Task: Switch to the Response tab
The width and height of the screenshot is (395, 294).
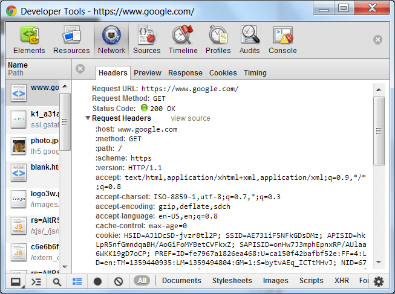Action: (185, 73)
